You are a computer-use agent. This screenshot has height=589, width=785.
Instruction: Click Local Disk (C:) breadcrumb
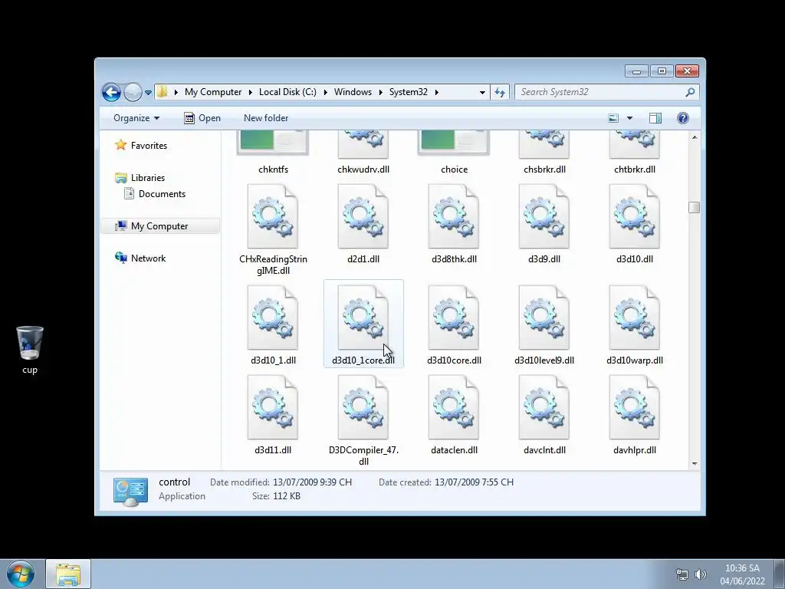(x=287, y=92)
